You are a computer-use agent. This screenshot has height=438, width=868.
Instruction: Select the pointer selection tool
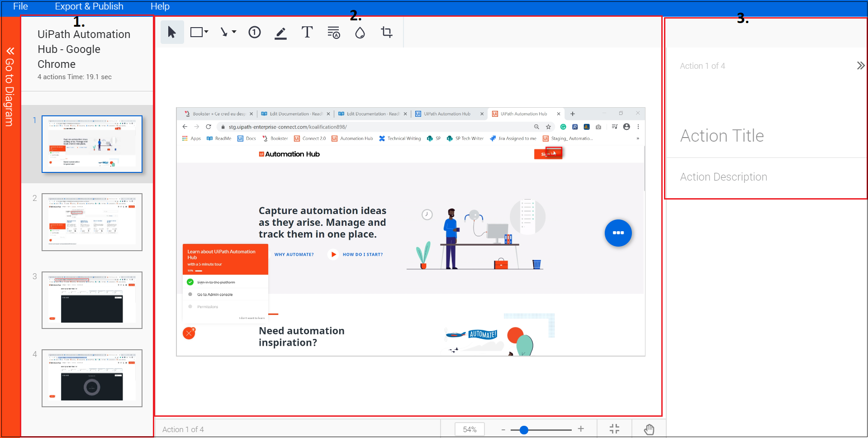point(172,32)
